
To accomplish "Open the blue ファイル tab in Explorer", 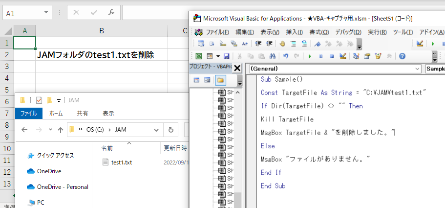I will coord(28,113).
